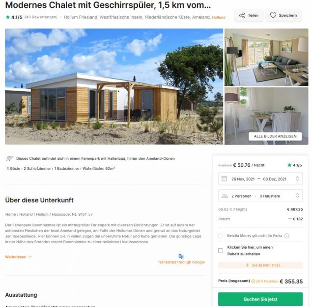
Task: Click the share icon next to Teilen
Action: pyautogui.click(x=242, y=15)
